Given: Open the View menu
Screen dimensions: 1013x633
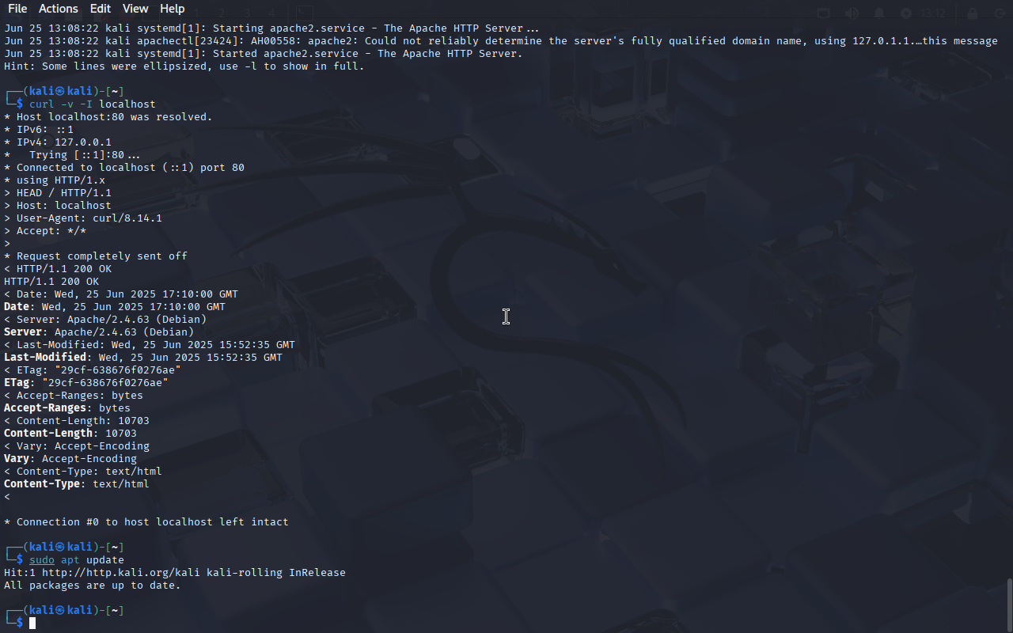Looking at the screenshot, I should 135,9.
